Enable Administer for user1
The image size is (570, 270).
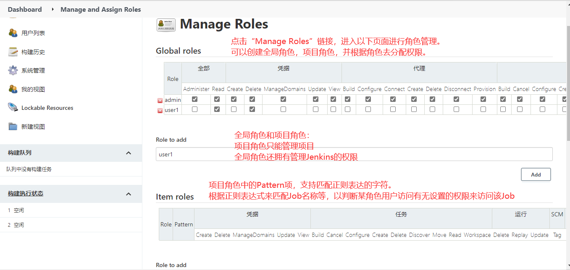click(x=194, y=109)
